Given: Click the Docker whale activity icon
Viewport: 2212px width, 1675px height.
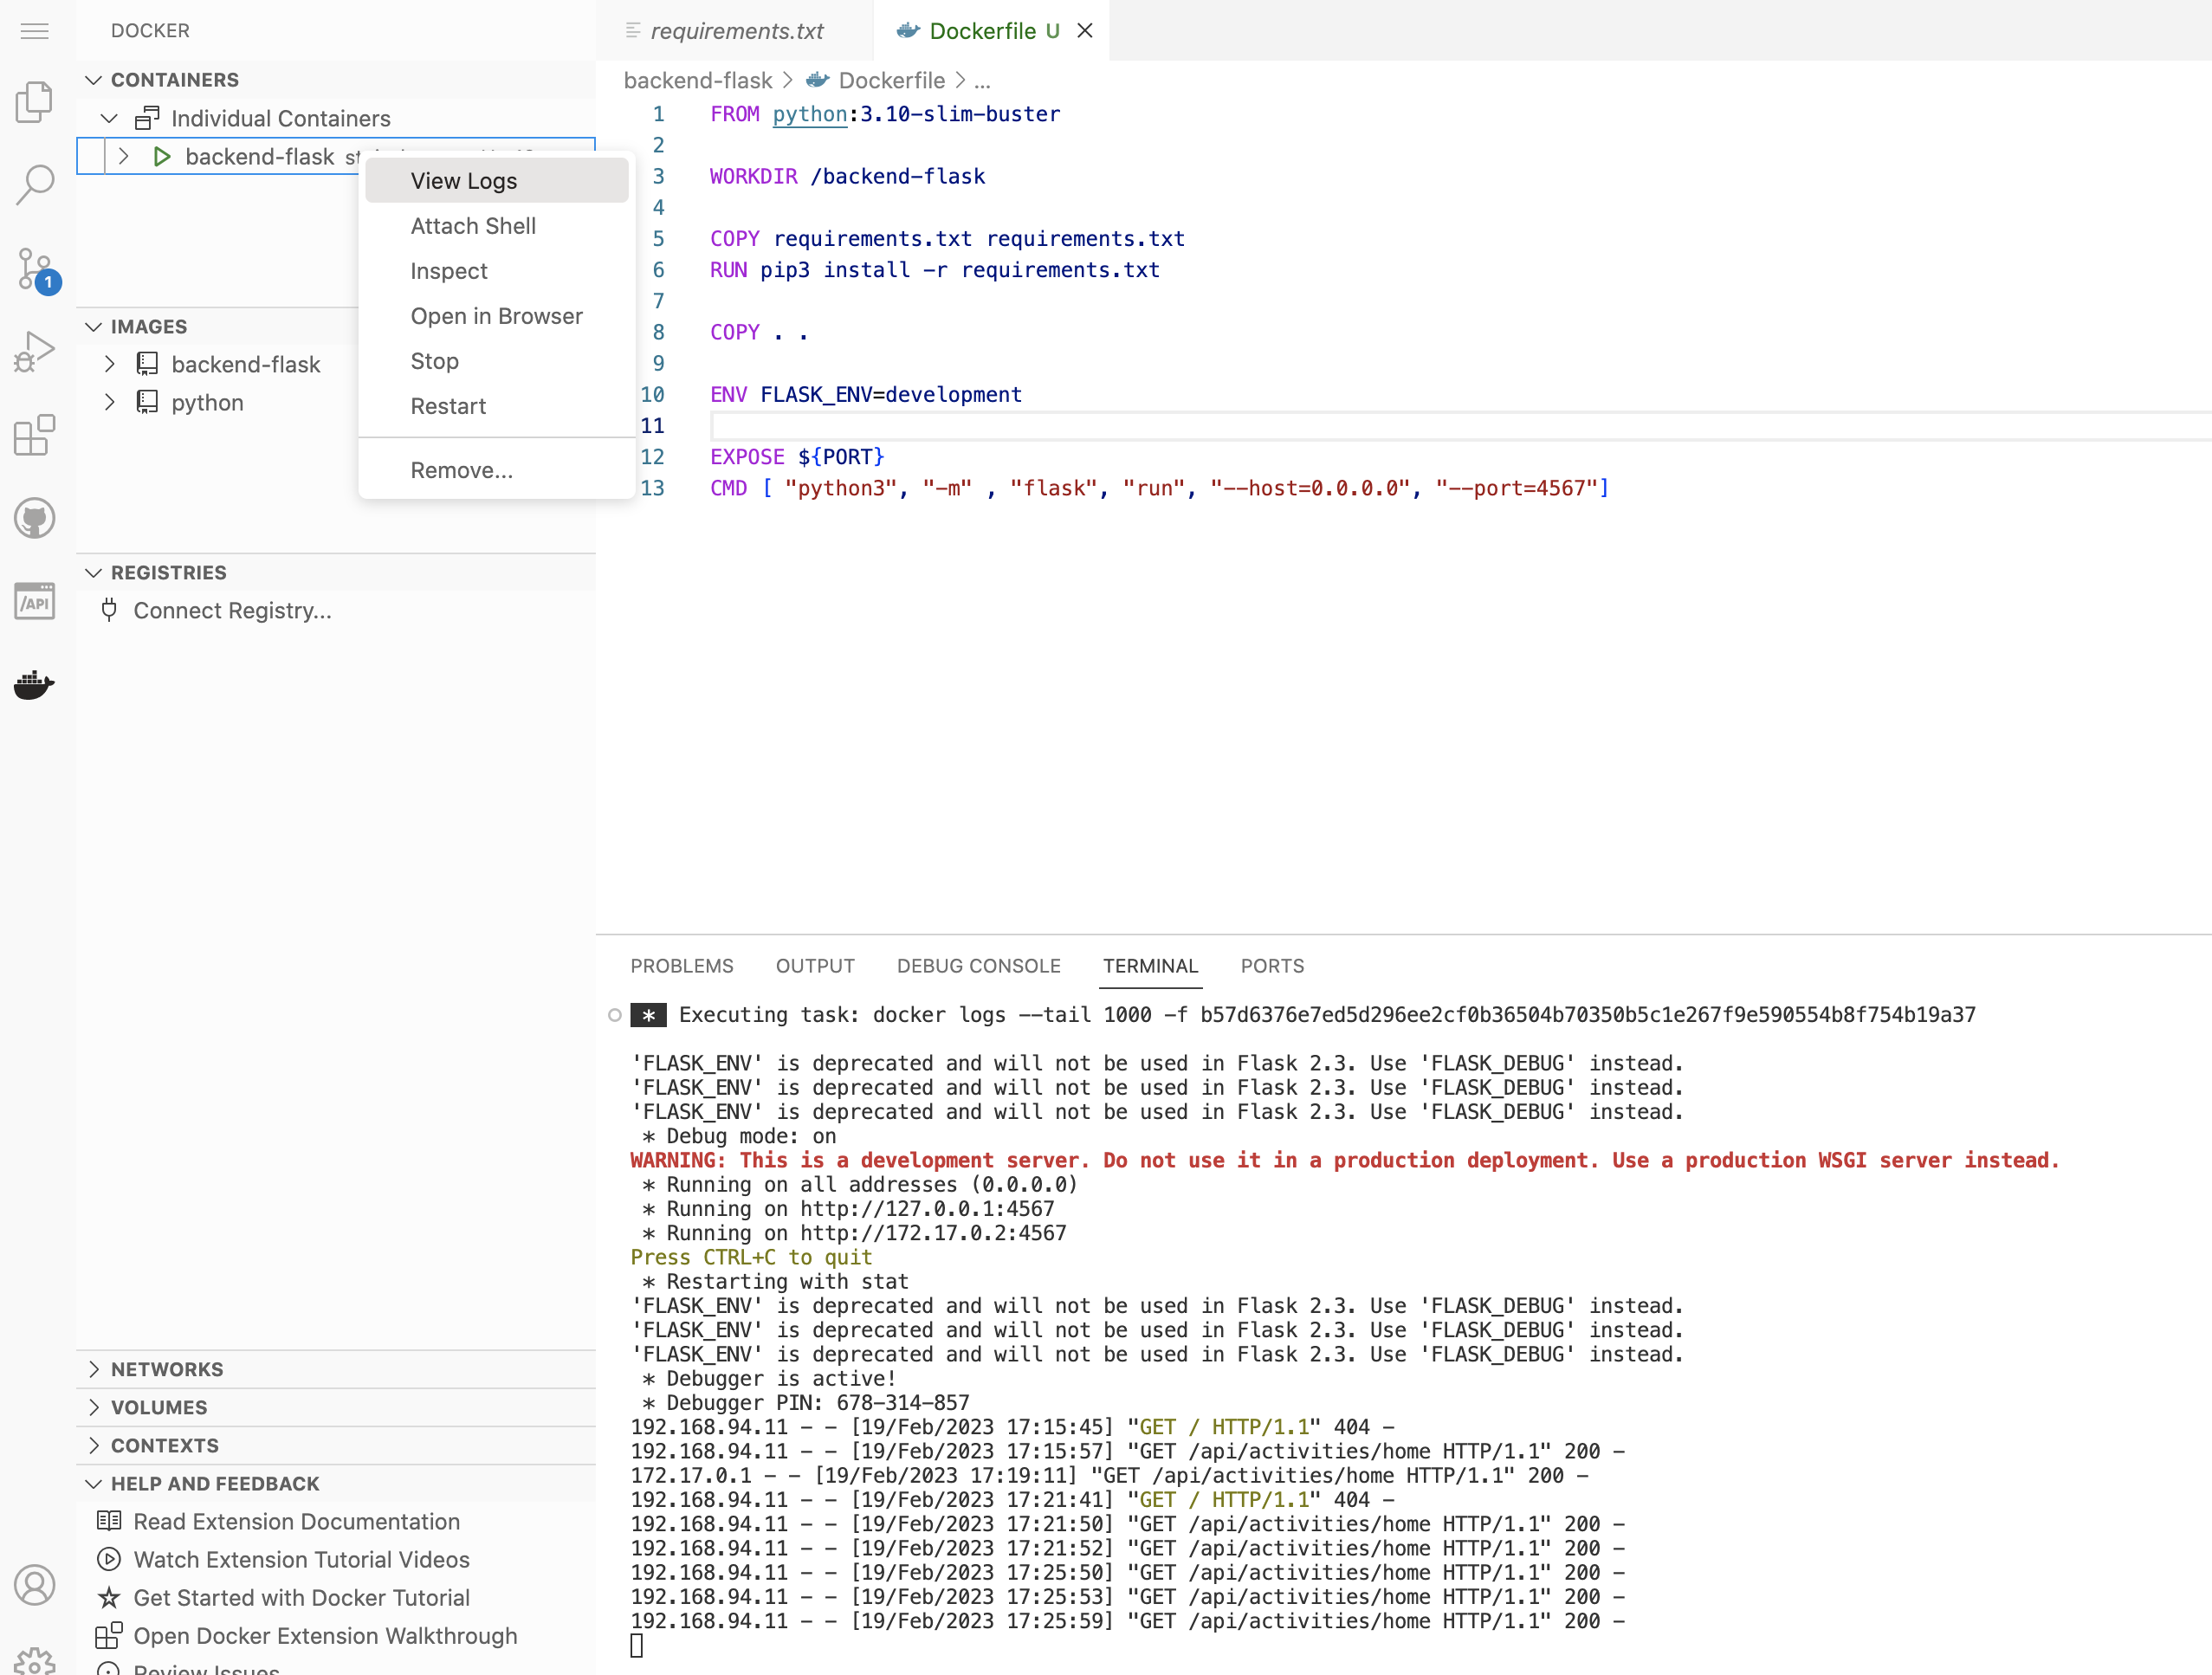Looking at the screenshot, I should tap(35, 685).
